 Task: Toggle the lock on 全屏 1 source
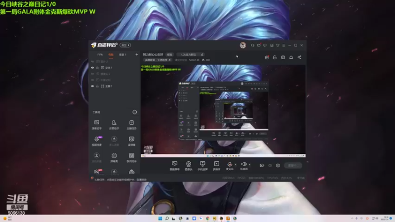[x=97, y=86]
